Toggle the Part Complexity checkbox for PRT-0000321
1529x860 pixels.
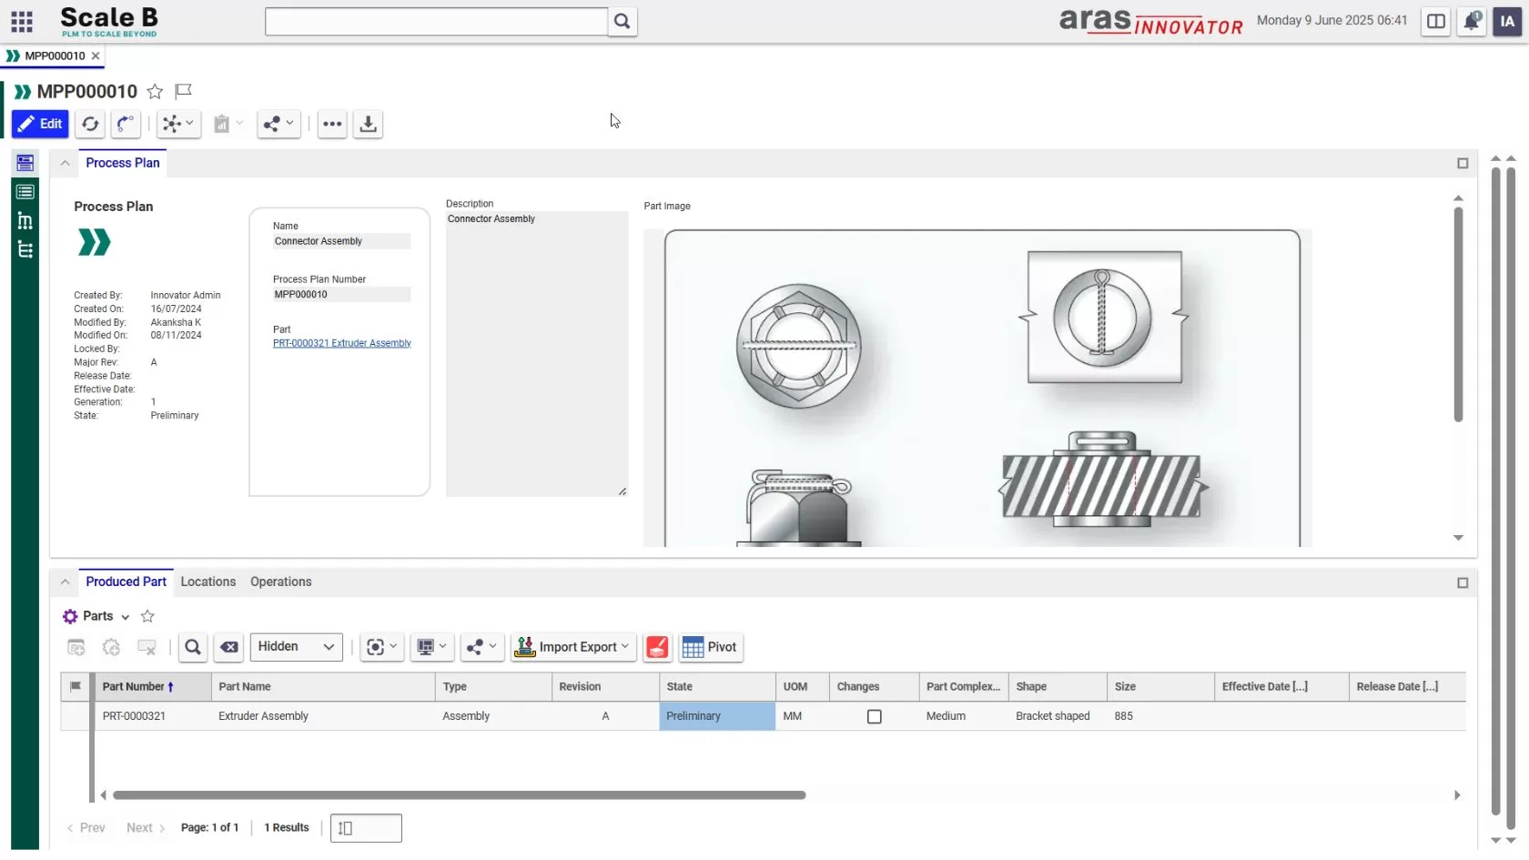(874, 716)
